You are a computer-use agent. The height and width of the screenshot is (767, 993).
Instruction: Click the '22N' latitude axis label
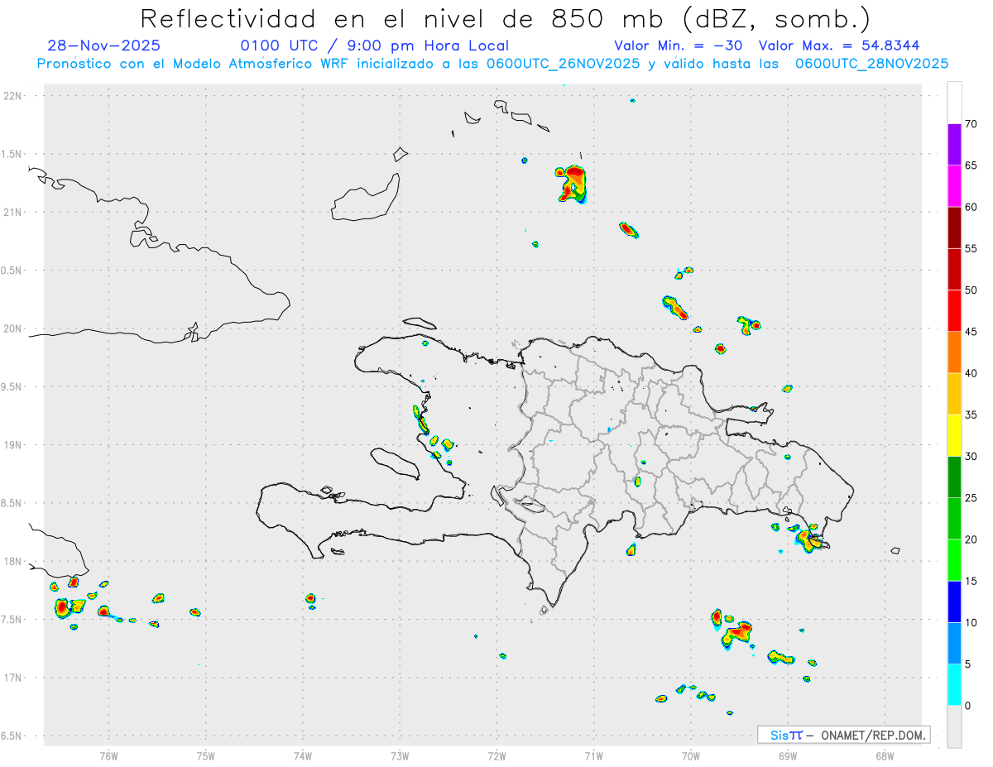pyautogui.click(x=13, y=96)
